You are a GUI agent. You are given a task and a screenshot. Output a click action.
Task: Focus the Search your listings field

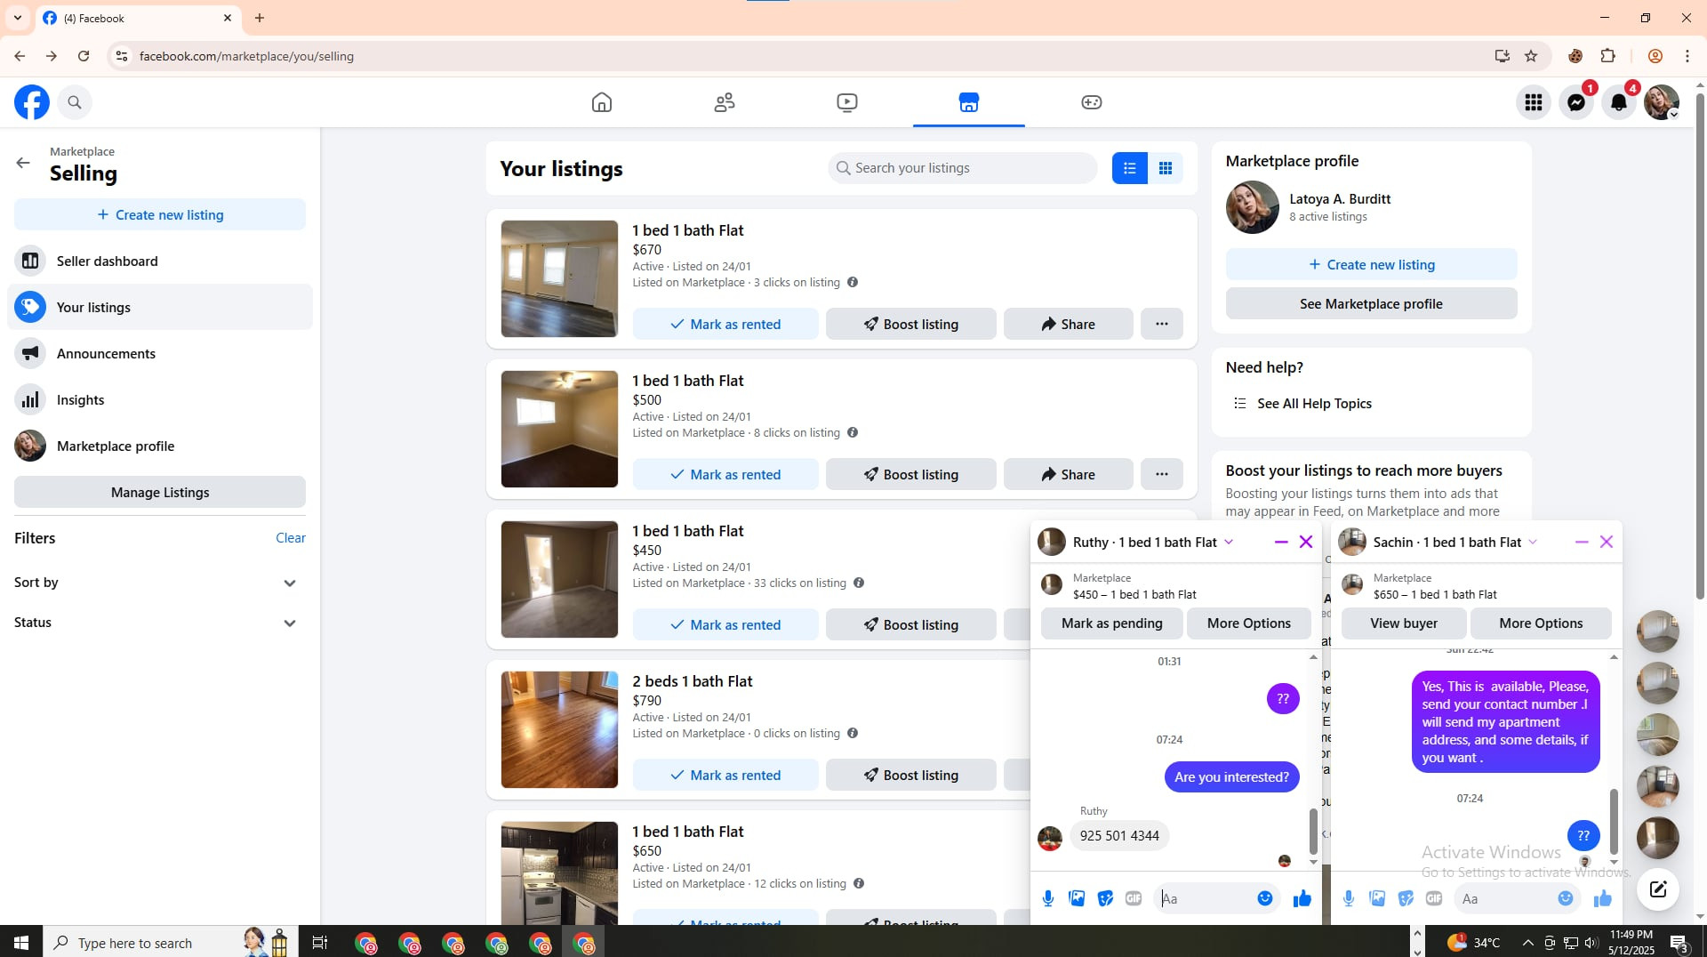(963, 168)
